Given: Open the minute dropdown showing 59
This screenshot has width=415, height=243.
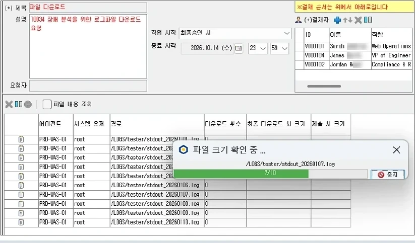Looking at the screenshot, I should [279, 48].
